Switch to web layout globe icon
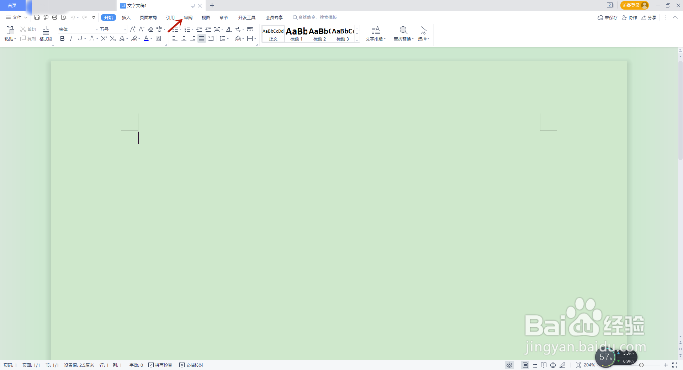Screen dimensions: 683x370 click(x=553, y=365)
